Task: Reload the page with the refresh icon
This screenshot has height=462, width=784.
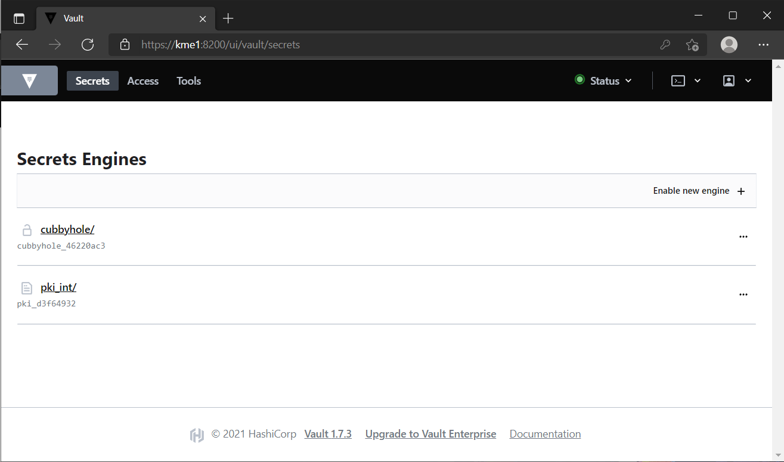Action: 88,45
